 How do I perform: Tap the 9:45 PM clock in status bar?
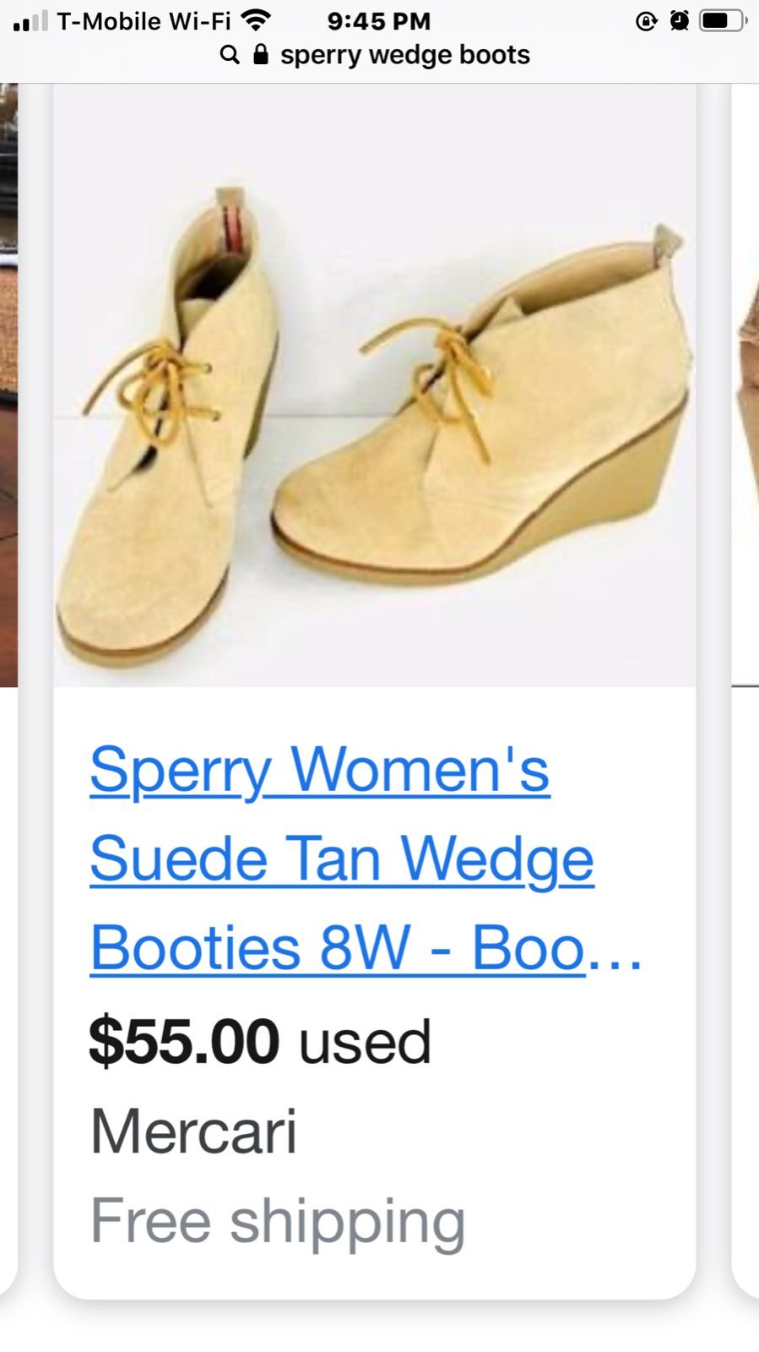[x=379, y=20]
